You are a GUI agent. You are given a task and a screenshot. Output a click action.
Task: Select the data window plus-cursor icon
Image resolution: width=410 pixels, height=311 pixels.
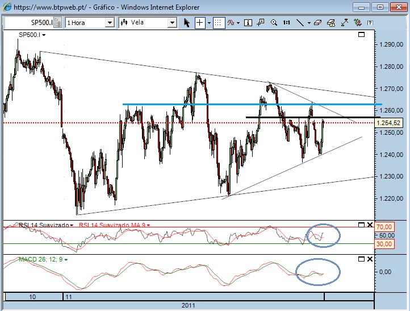point(261,23)
